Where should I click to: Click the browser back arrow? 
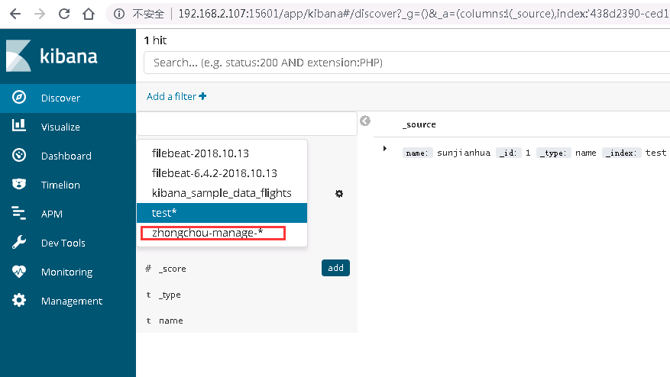pyautogui.click(x=15, y=14)
